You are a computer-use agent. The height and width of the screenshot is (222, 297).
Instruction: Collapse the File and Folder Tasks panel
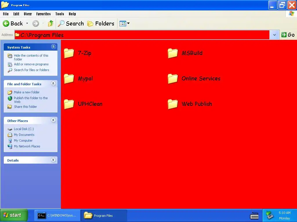(53, 84)
